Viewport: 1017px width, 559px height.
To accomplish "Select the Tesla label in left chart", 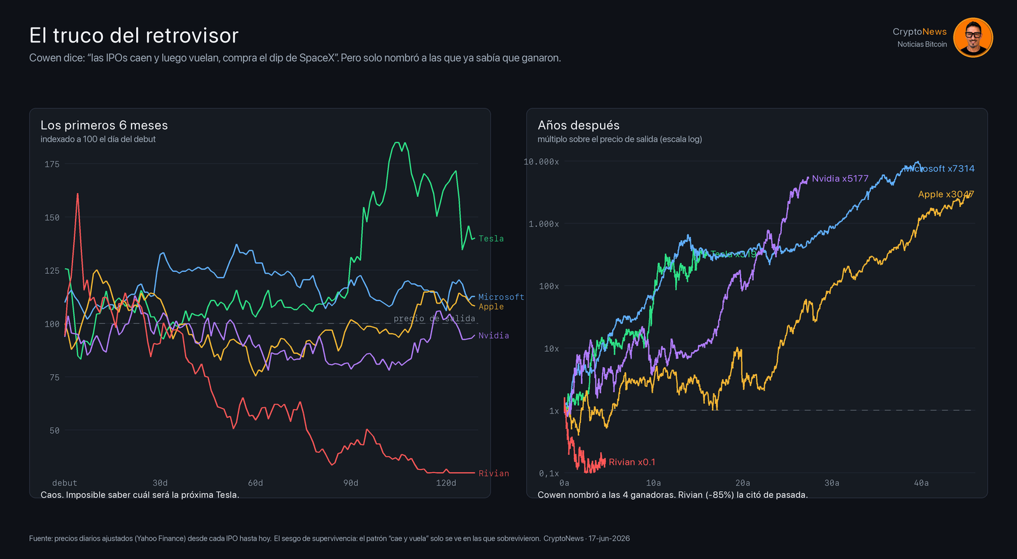I will (x=491, y=239).
